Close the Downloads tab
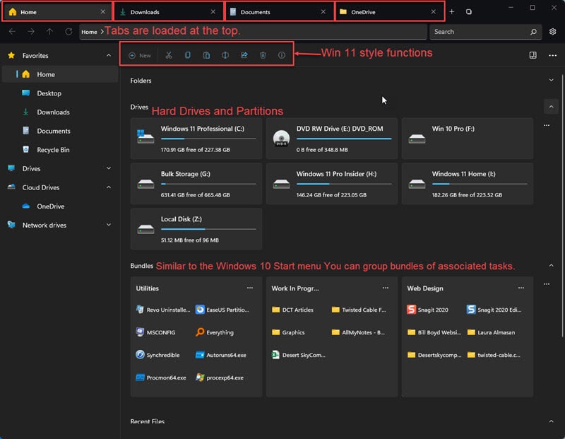This screenshot has width=565, height=439. click(213, 12)
